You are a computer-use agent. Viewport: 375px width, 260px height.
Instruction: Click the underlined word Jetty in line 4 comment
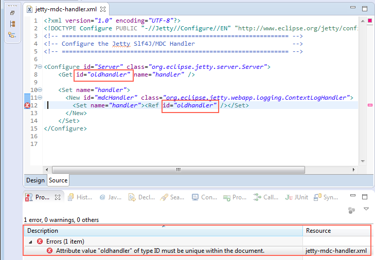tap(121, 44)
